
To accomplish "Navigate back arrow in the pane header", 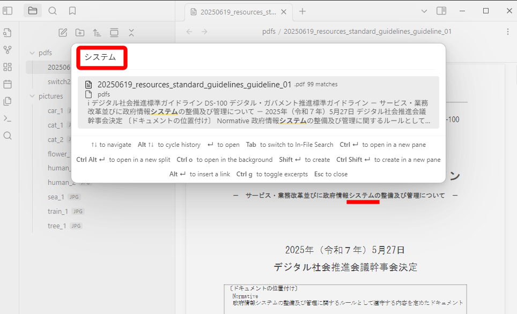I will point(189,32).
